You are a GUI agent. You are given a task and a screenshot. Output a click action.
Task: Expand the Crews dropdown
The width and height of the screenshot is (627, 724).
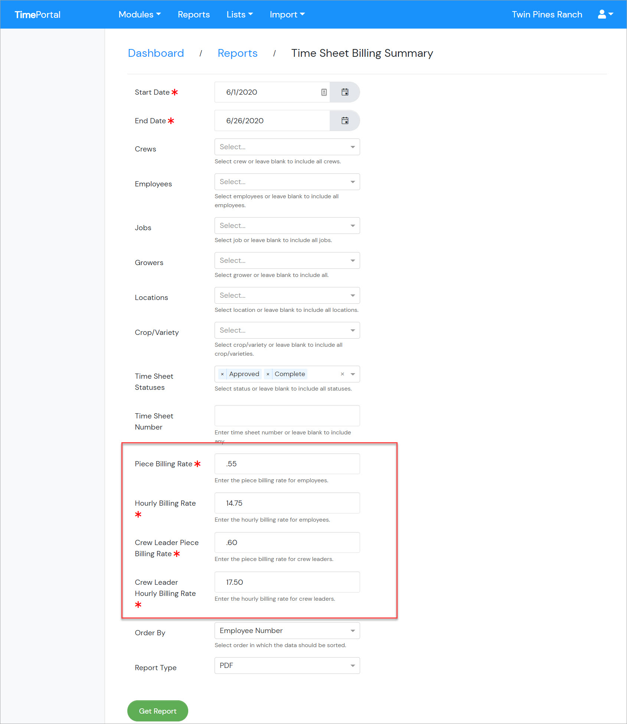[x=287, y=147]
